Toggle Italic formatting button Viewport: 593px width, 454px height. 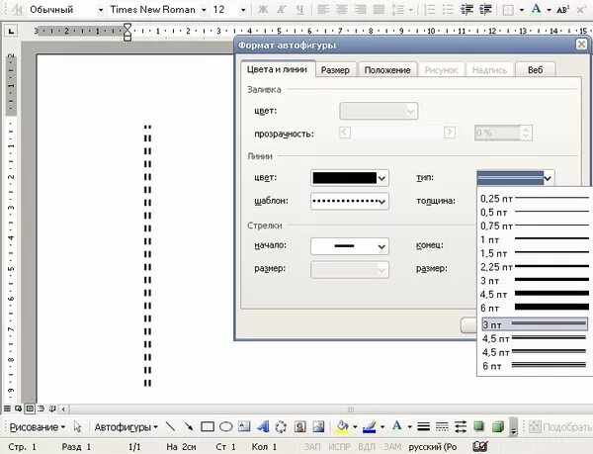click(x=281, y=10)
